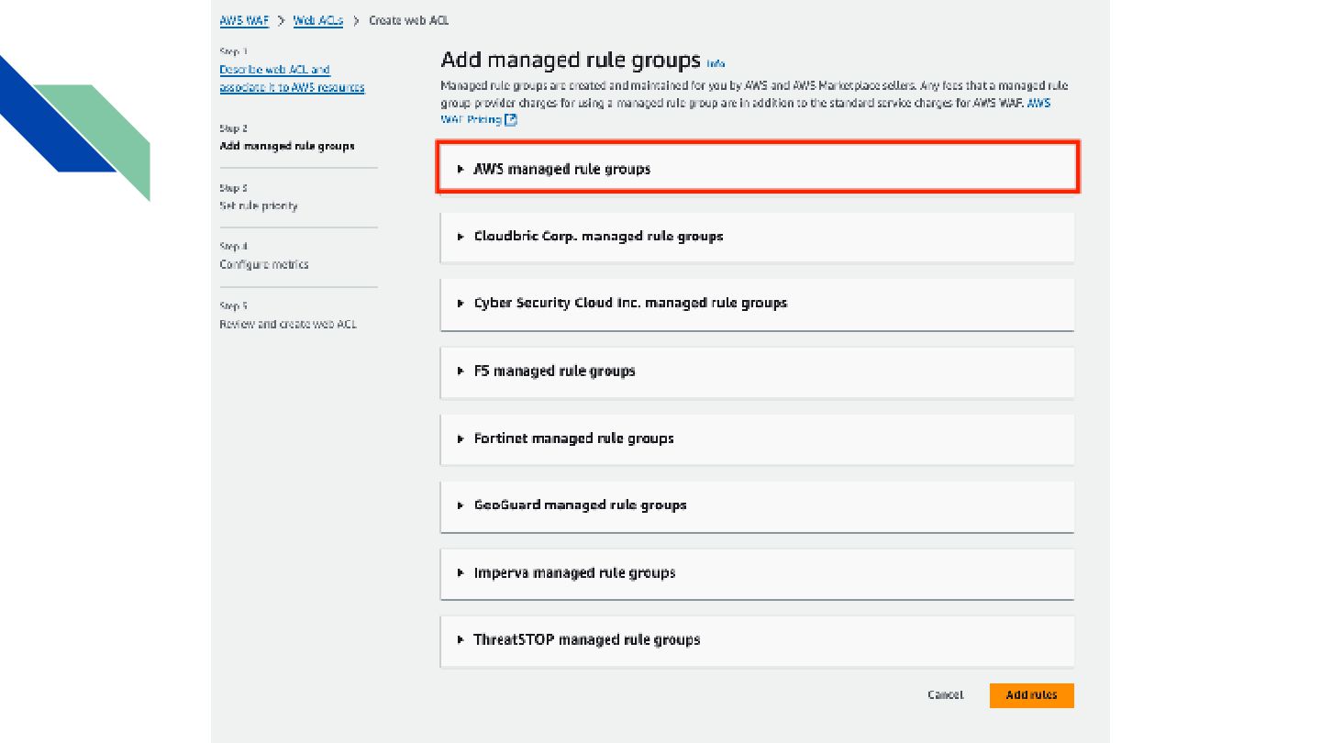The image size is (1321, 743).
Task: Expand Cyber Security Cloud Inc. rule groups
Action: click(x=629, y=303)
